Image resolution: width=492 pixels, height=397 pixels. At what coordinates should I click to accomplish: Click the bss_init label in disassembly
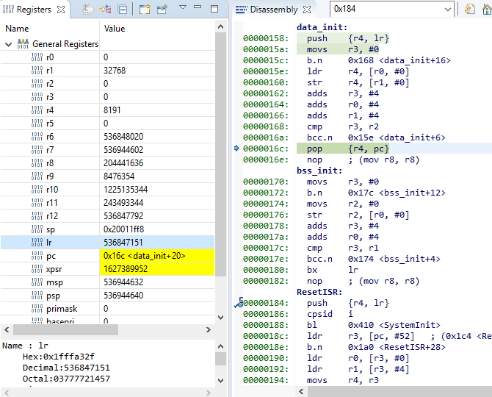[319, 171]
